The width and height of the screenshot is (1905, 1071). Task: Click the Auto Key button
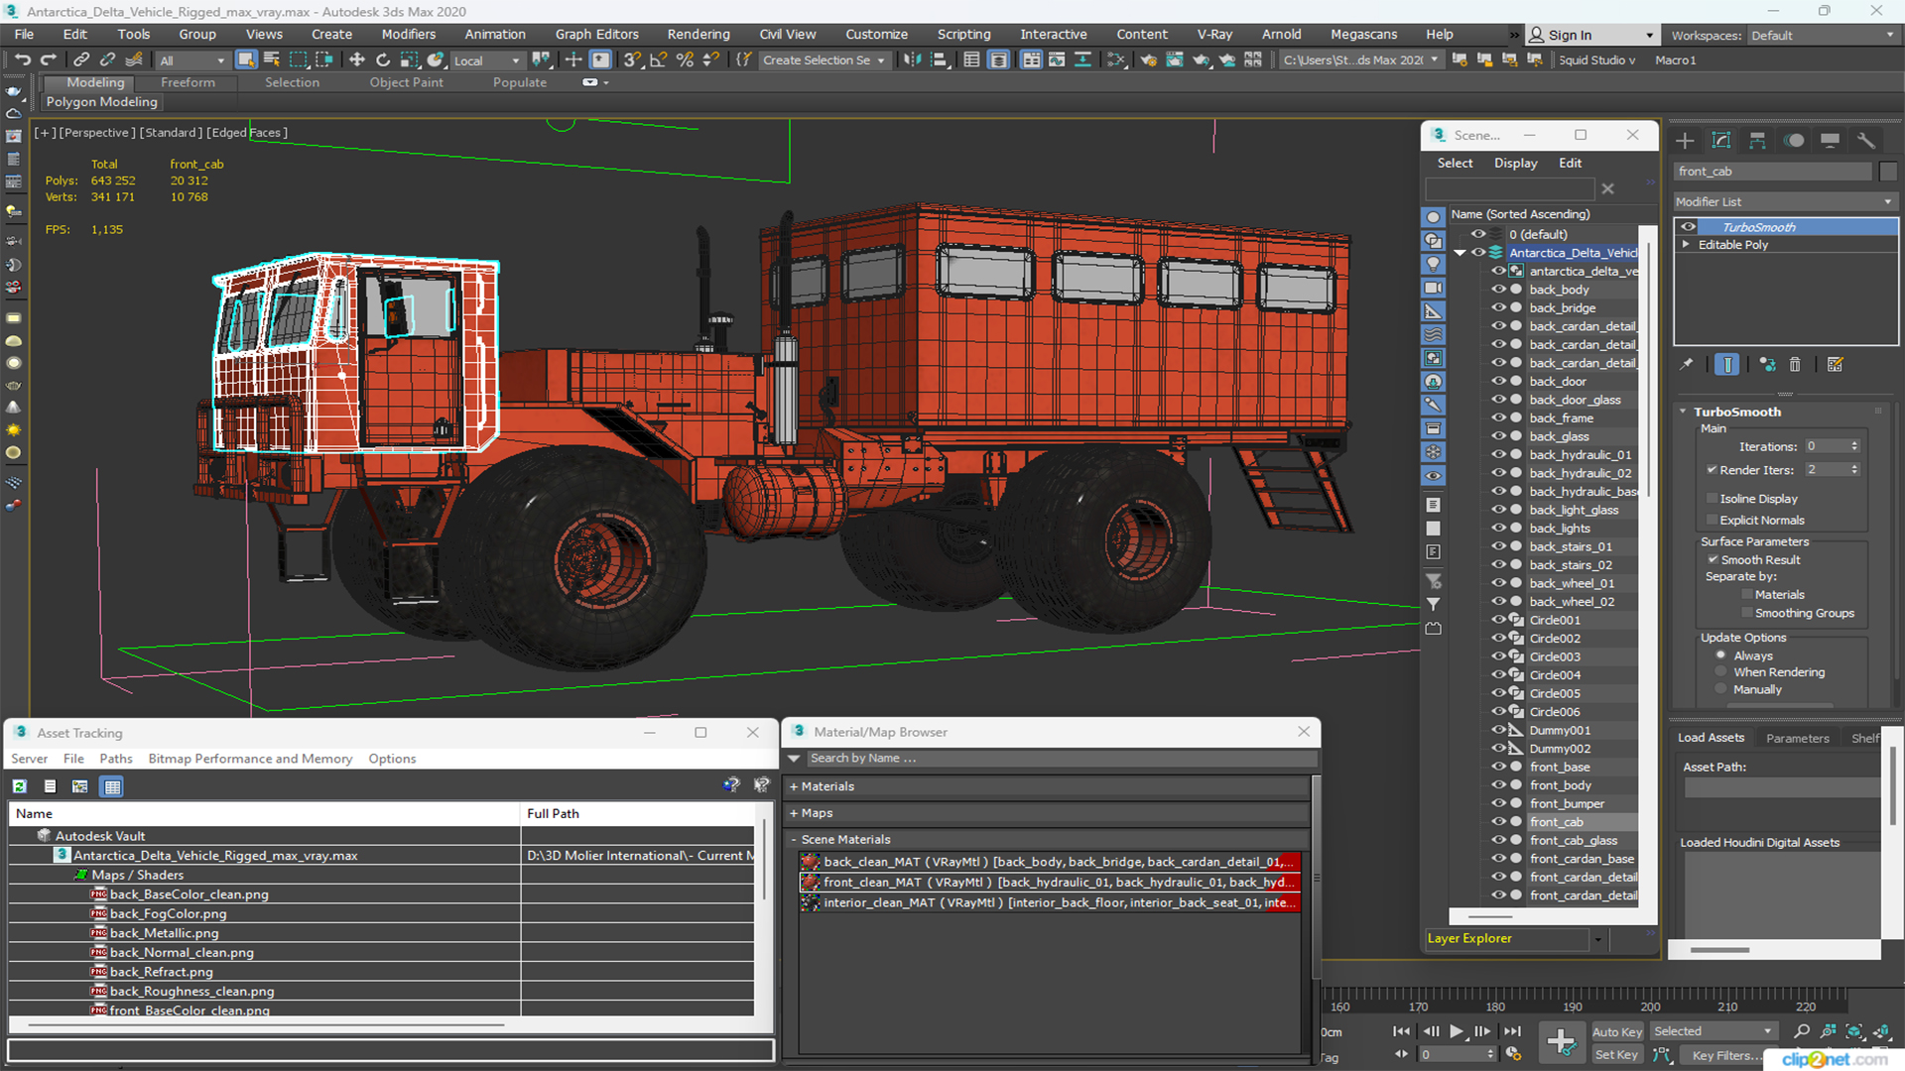[1617, 1032]
